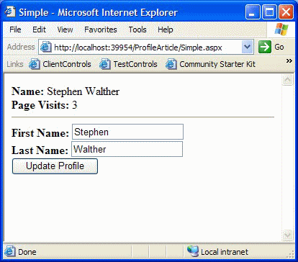This screenshot has height=262, width=298.
Task: Click the Update Profile button
Action: coord(55,166)
